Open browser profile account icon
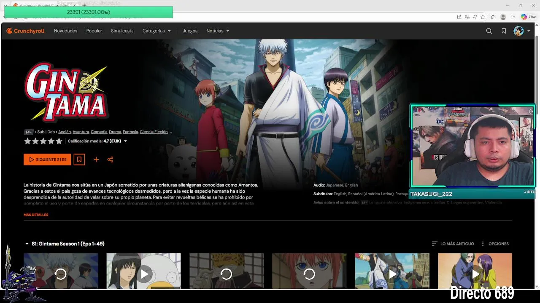The height and width of the screenshot is (303, 540). (503, 17)
